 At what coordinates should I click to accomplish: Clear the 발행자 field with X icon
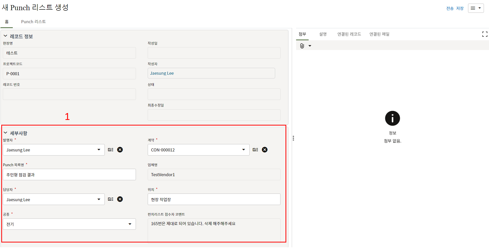[120, 150]
